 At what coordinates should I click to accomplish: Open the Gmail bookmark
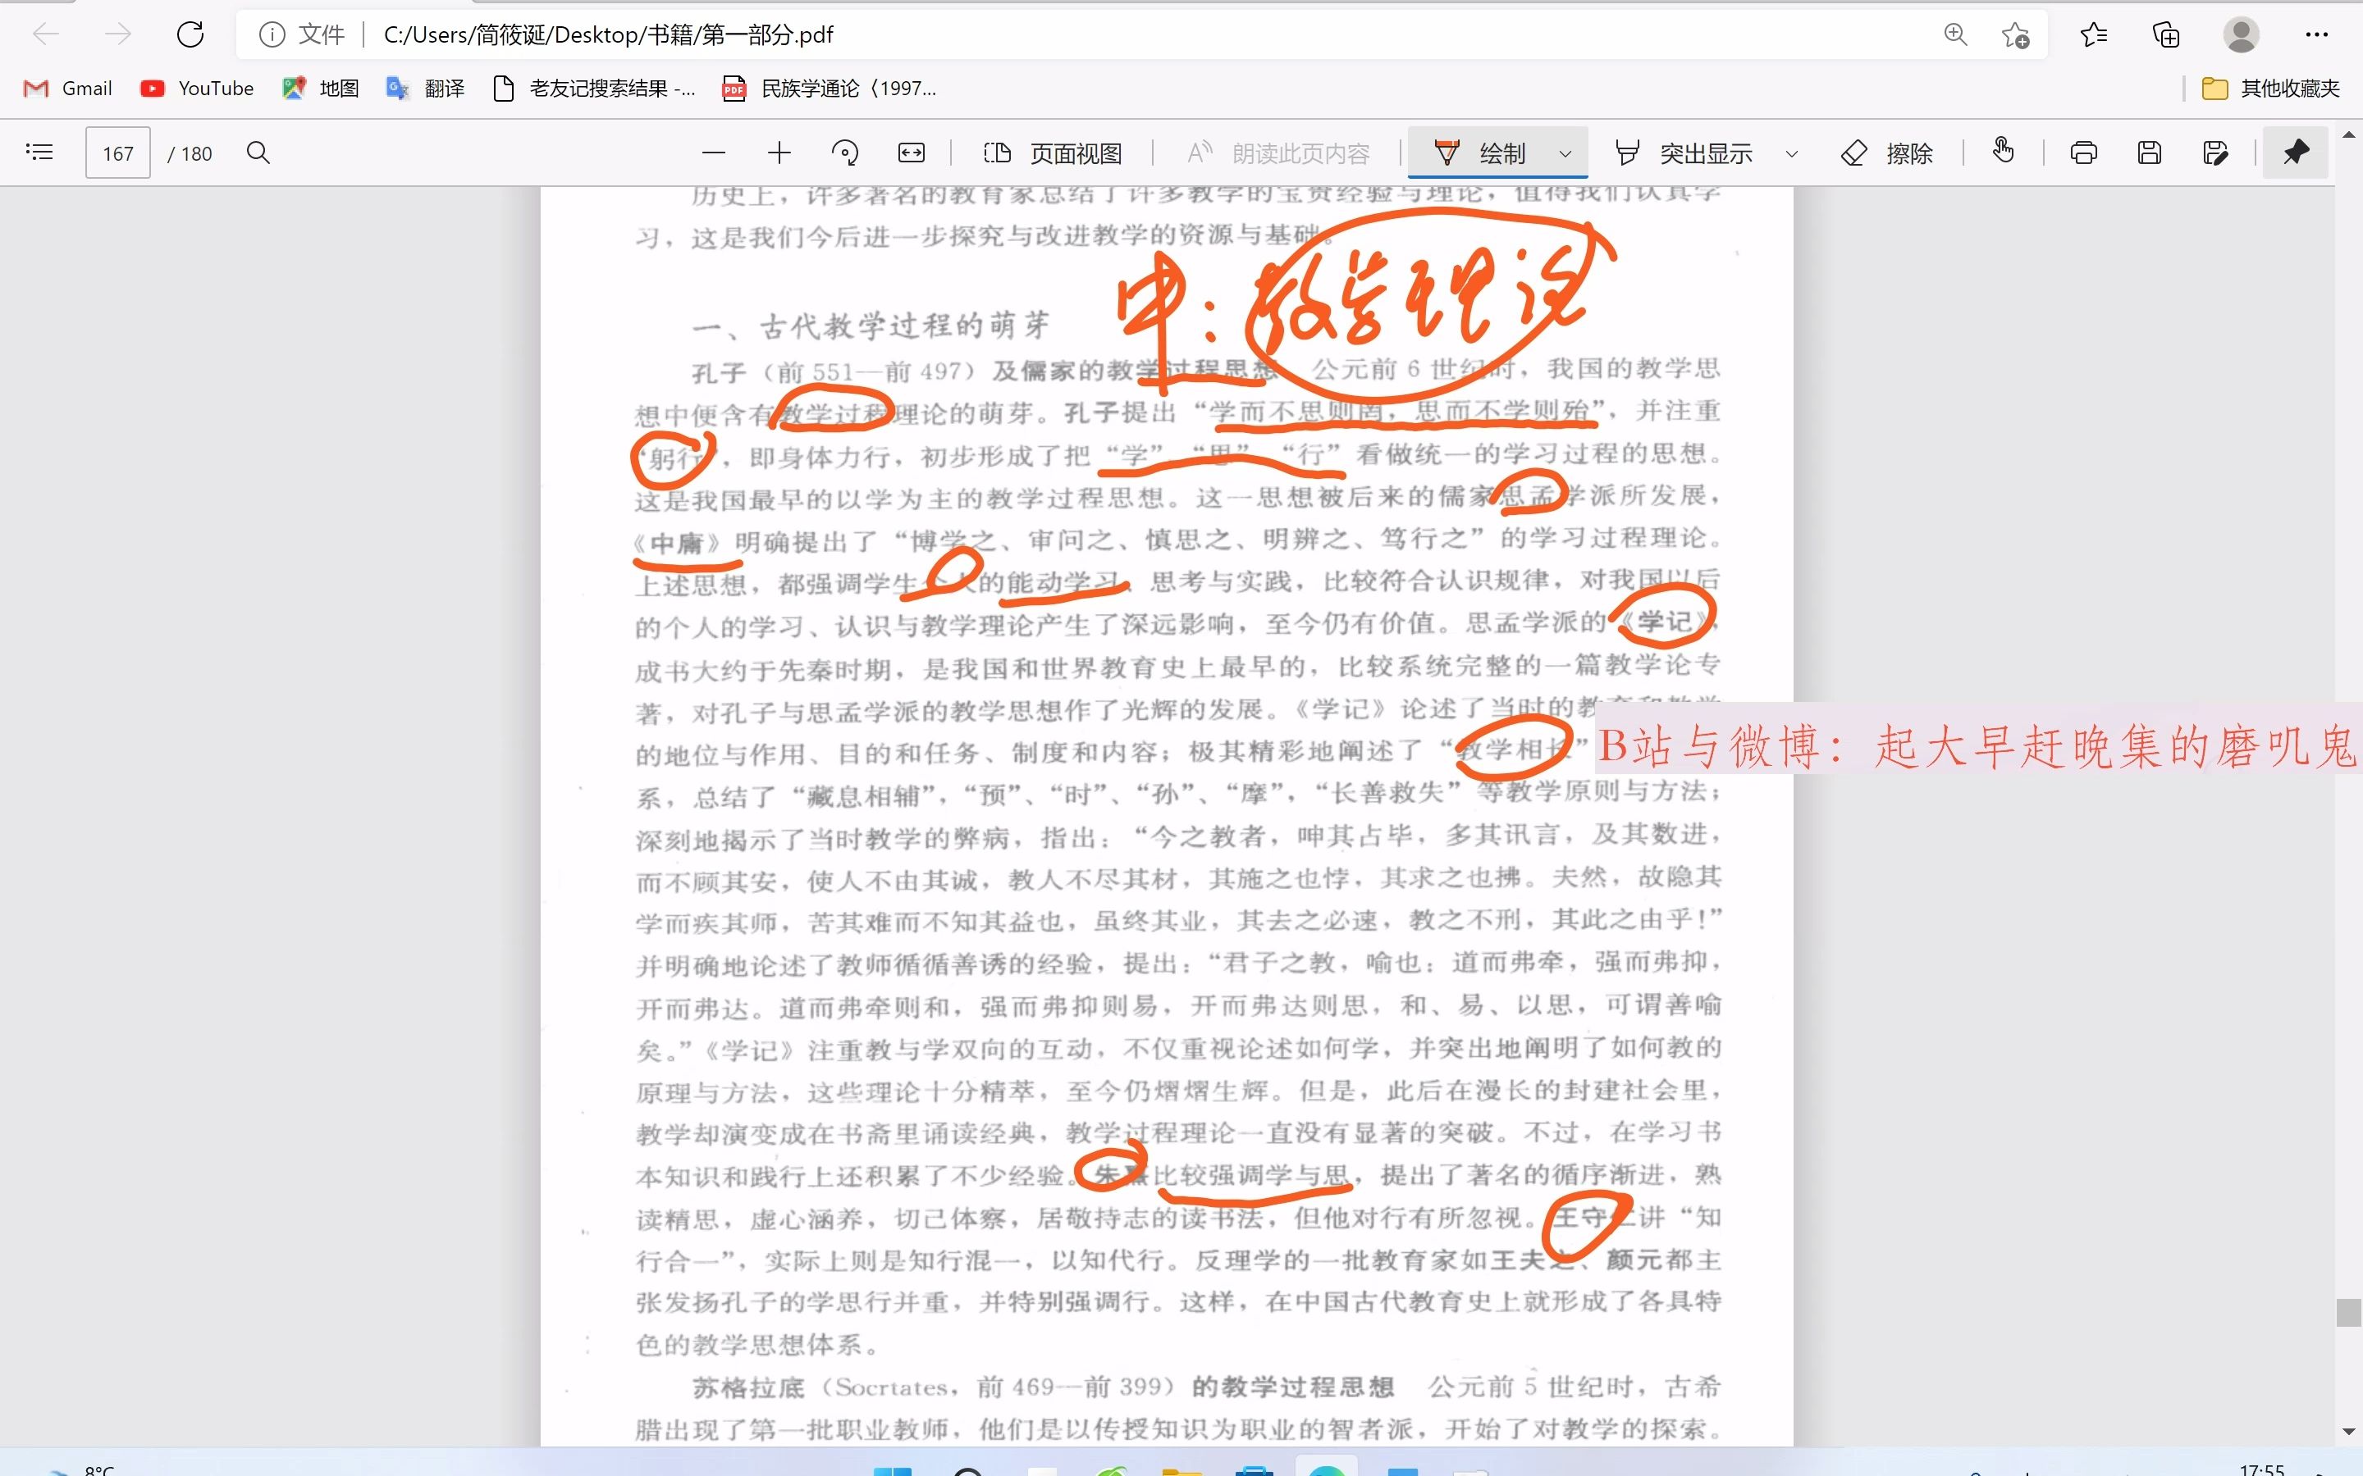(68, 89)
